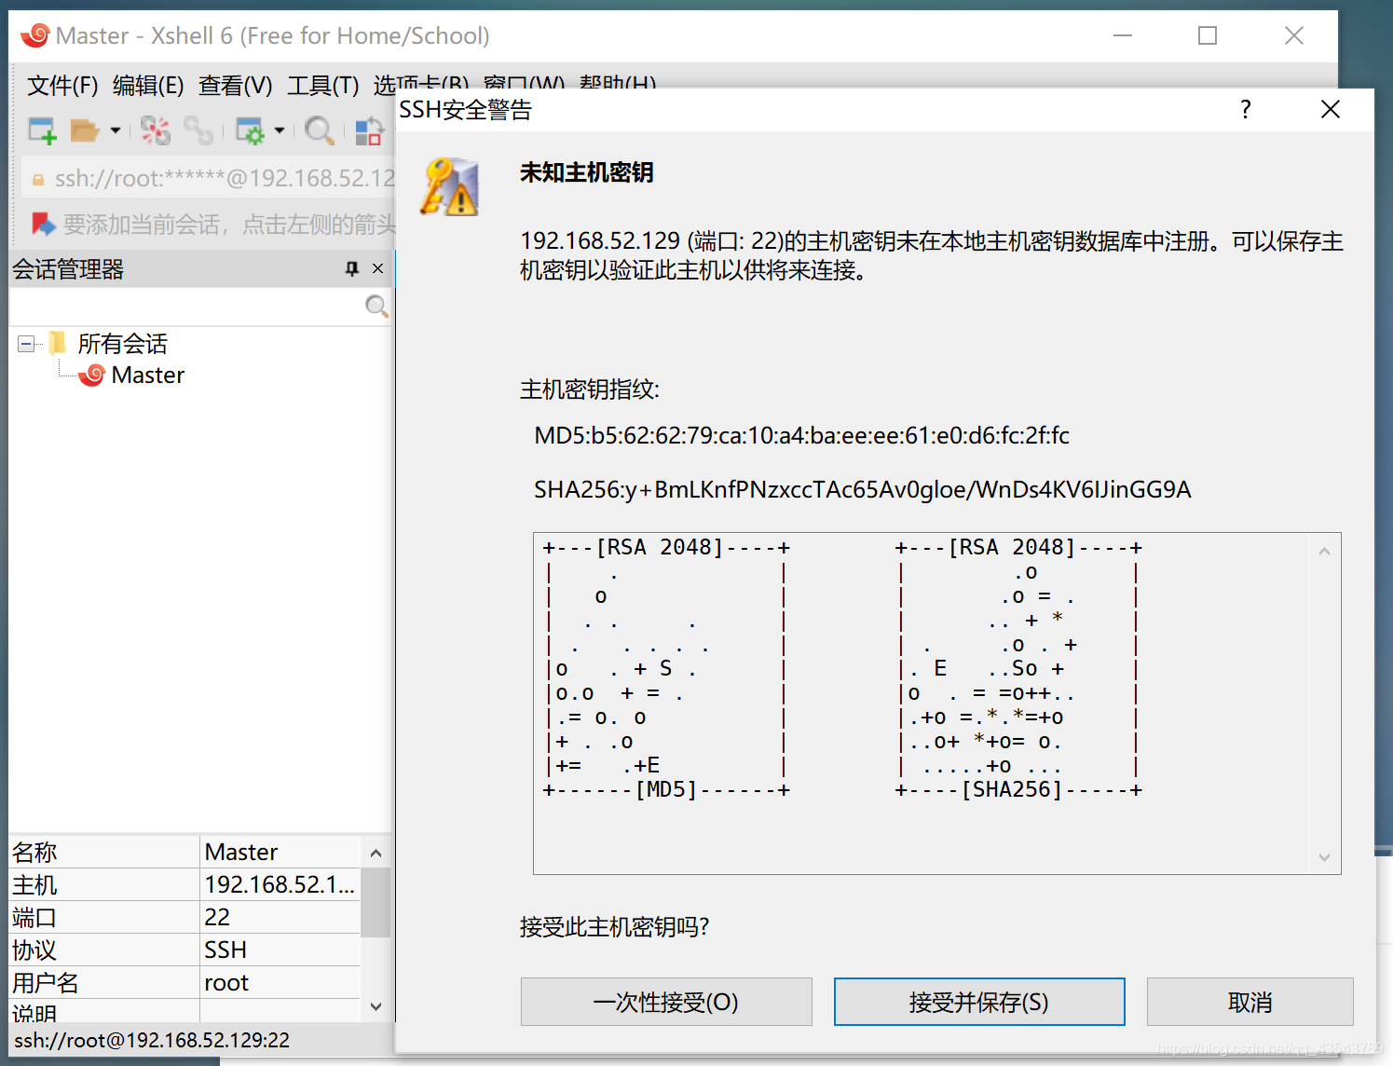Click the search magnifier in session manager

pyautogui.click(x=376, y=307)
